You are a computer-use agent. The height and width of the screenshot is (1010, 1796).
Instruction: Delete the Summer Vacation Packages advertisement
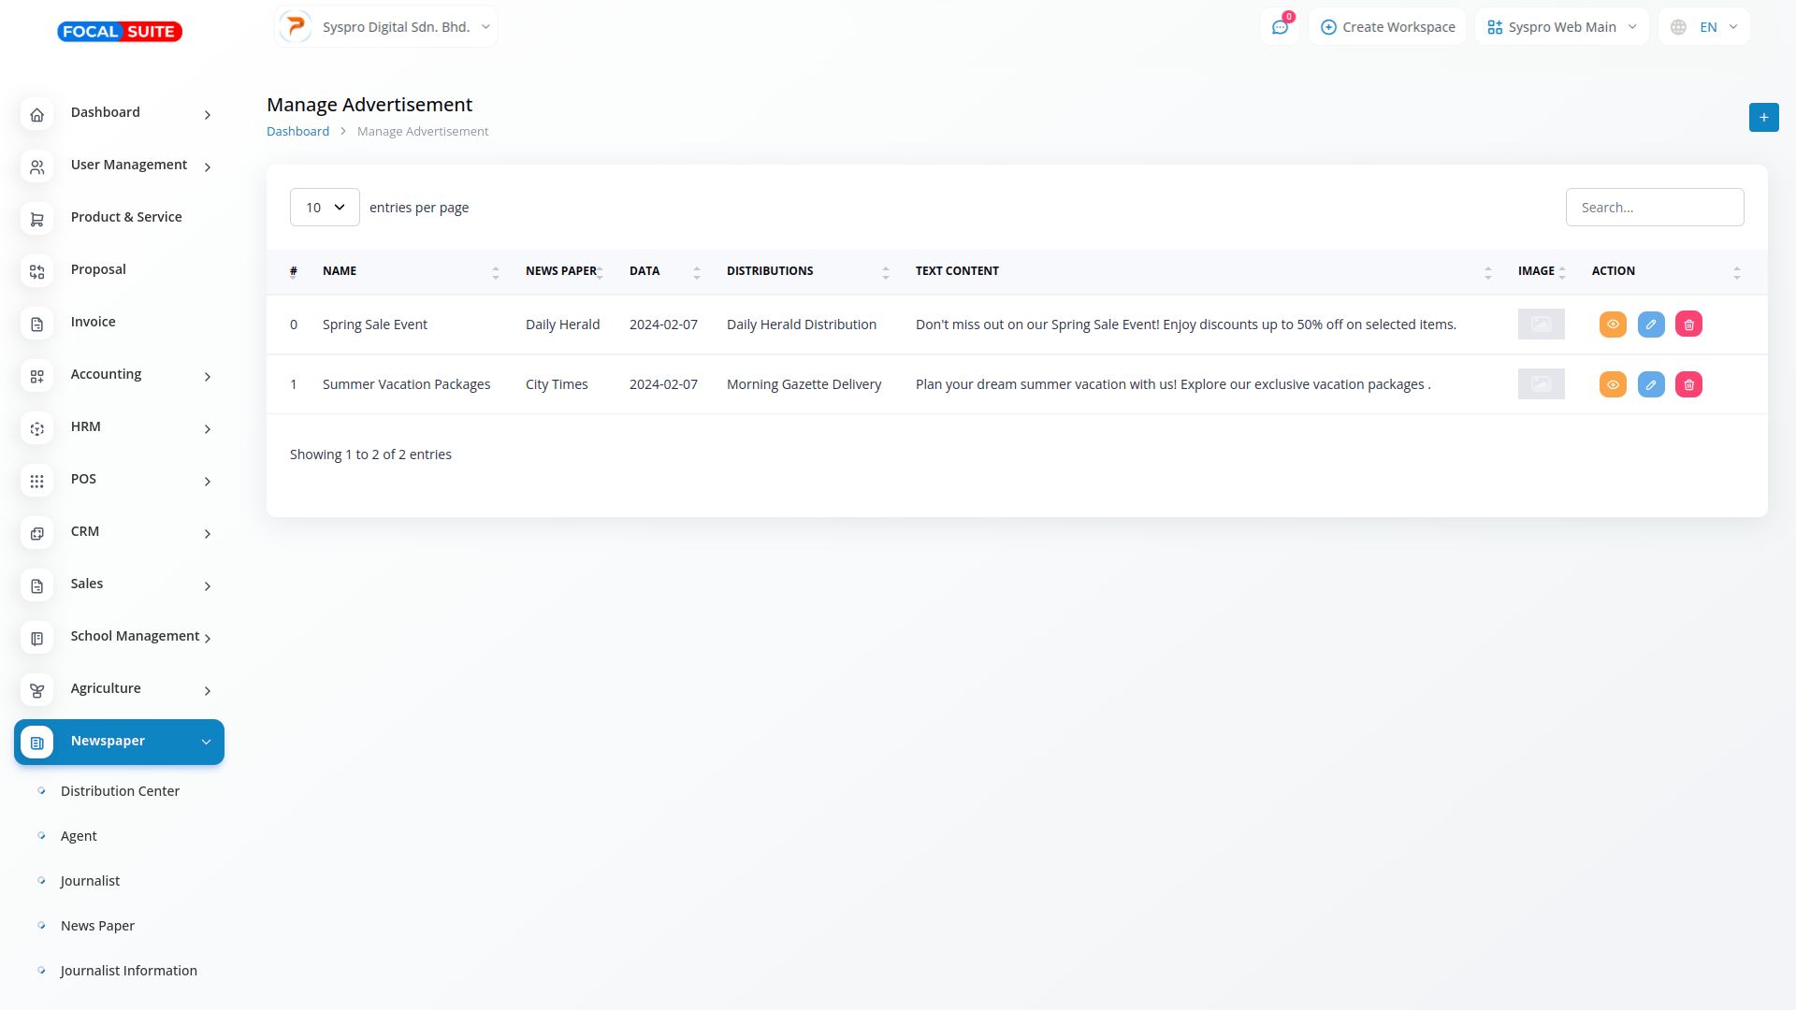(1688, 384)
